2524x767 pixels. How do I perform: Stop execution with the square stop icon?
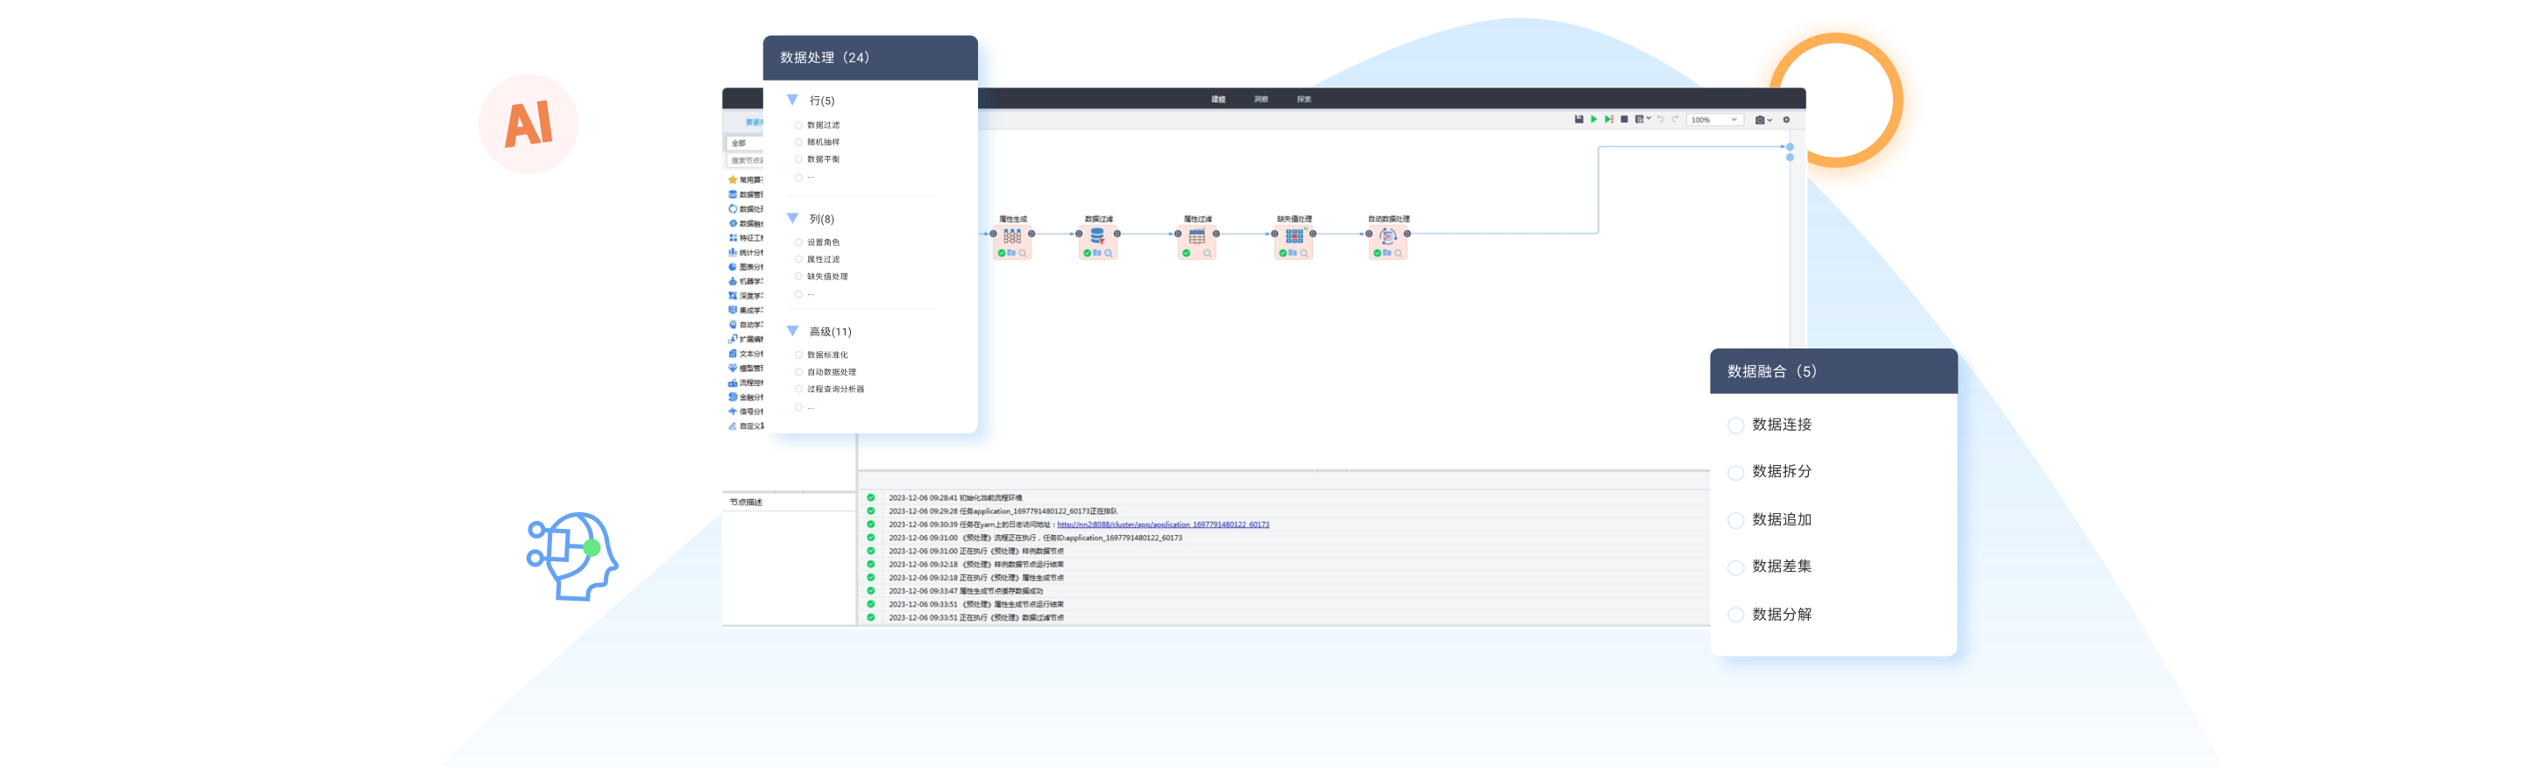1624,119
